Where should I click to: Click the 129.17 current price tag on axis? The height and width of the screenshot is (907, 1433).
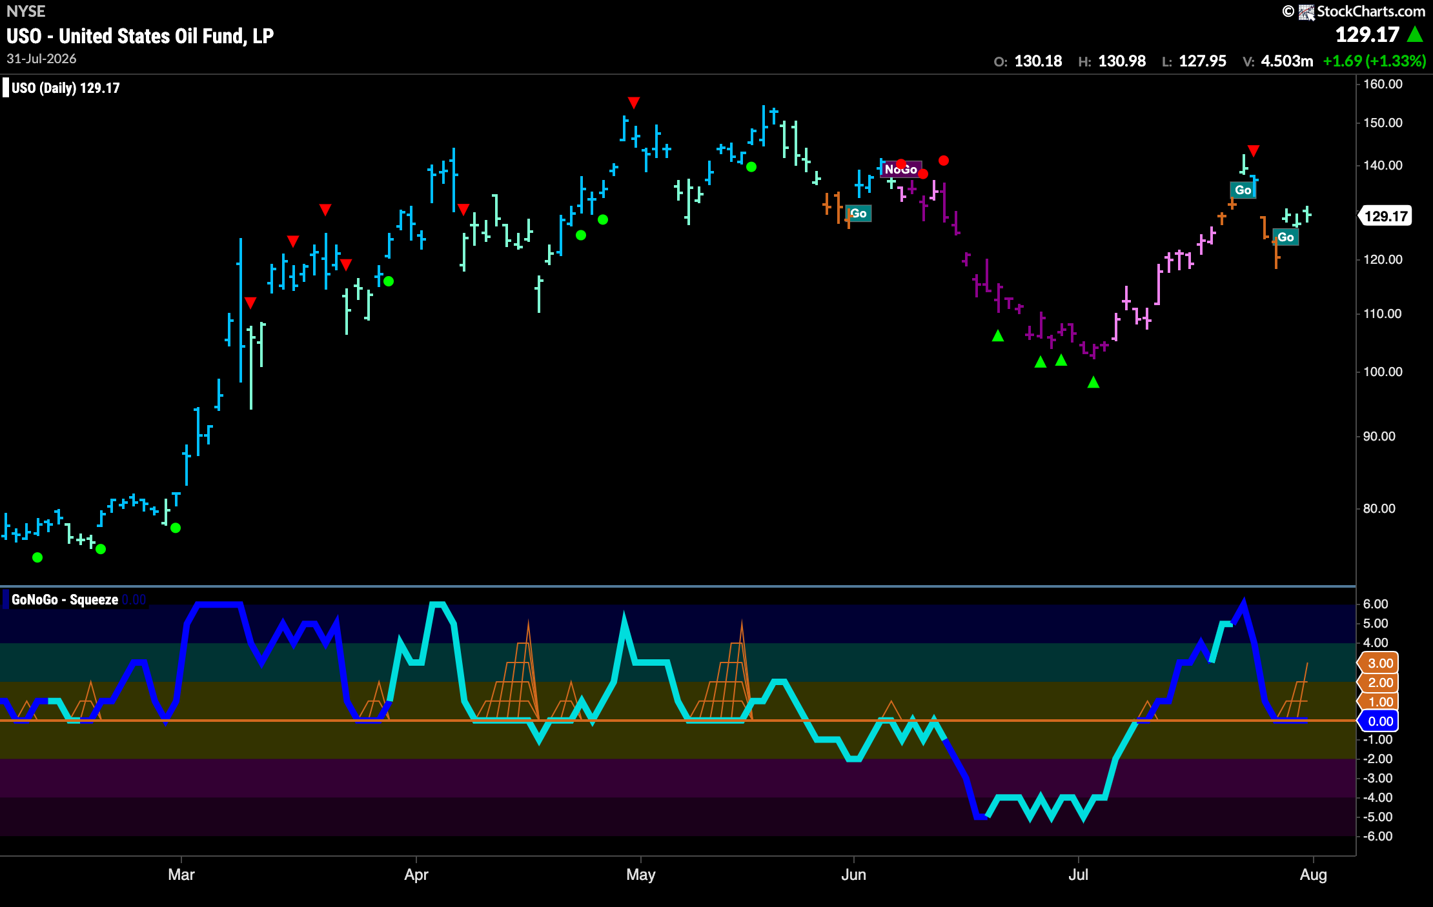1385,216
